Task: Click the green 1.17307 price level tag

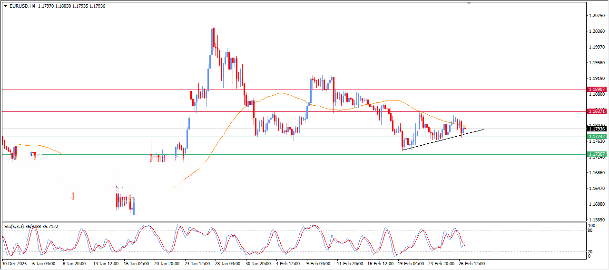Action: (596, 154)
